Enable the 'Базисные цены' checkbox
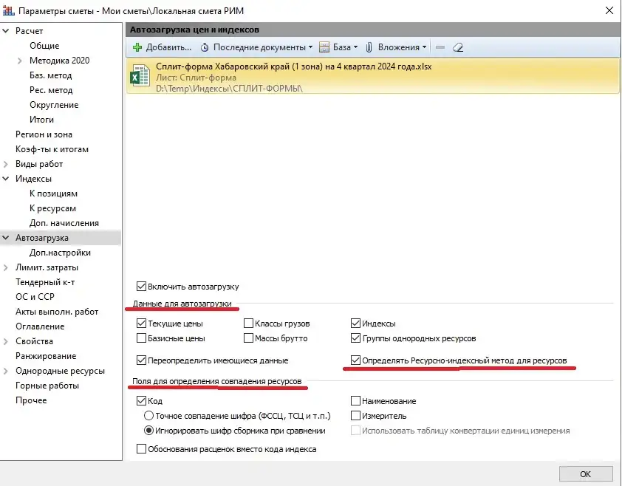This screenshot has width=622, height=486. 142,338
